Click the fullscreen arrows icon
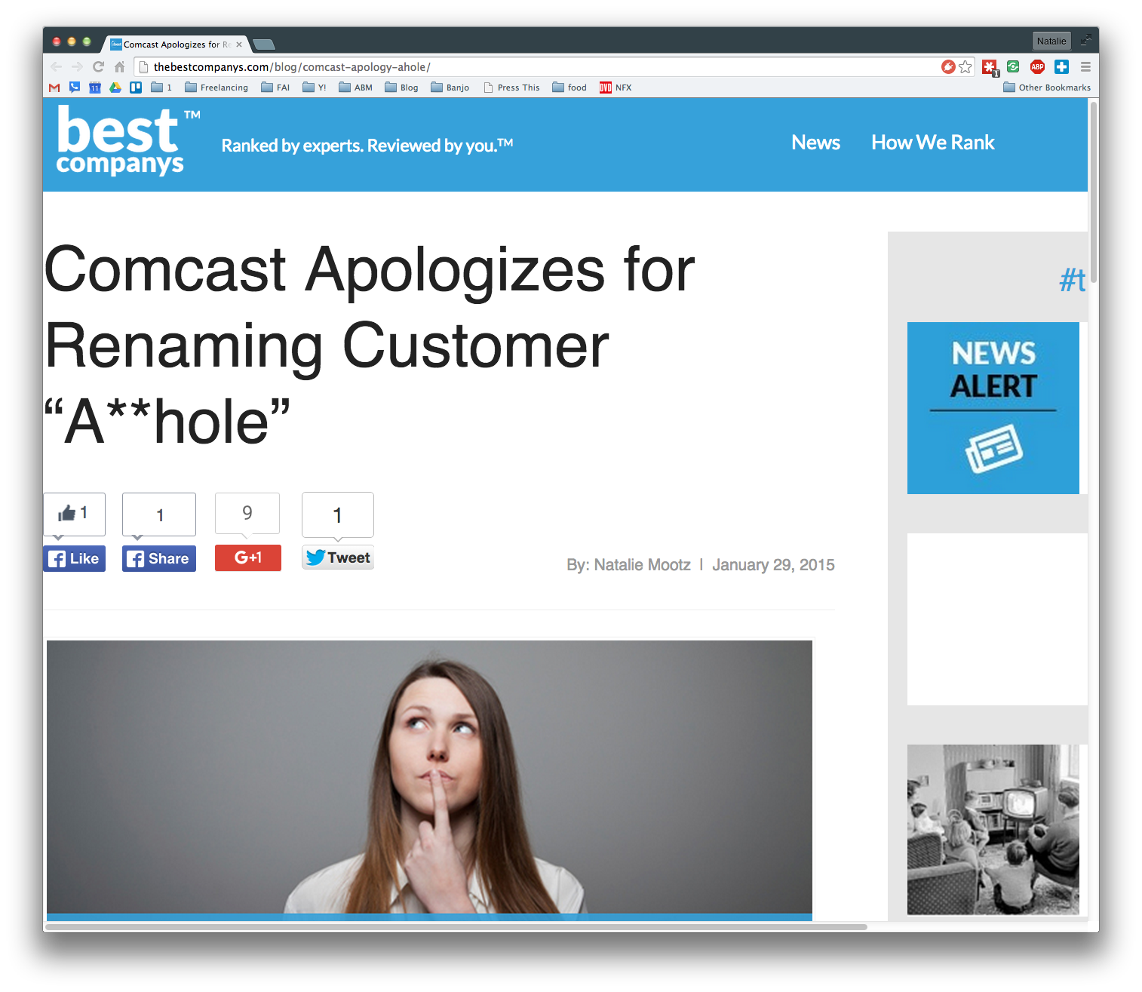Screen dimensions: 1142x992 (1085, 41)
